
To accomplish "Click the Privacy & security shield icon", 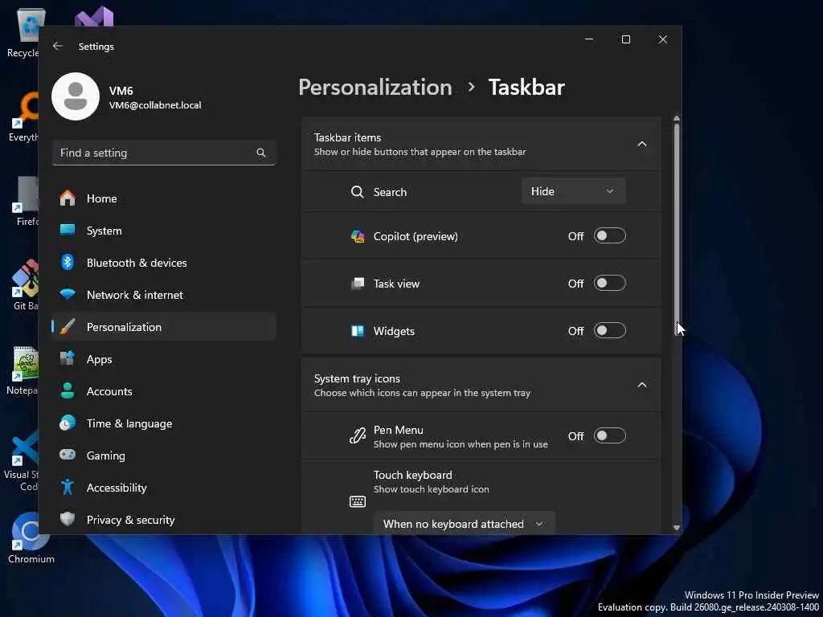I will pos(68,519).
